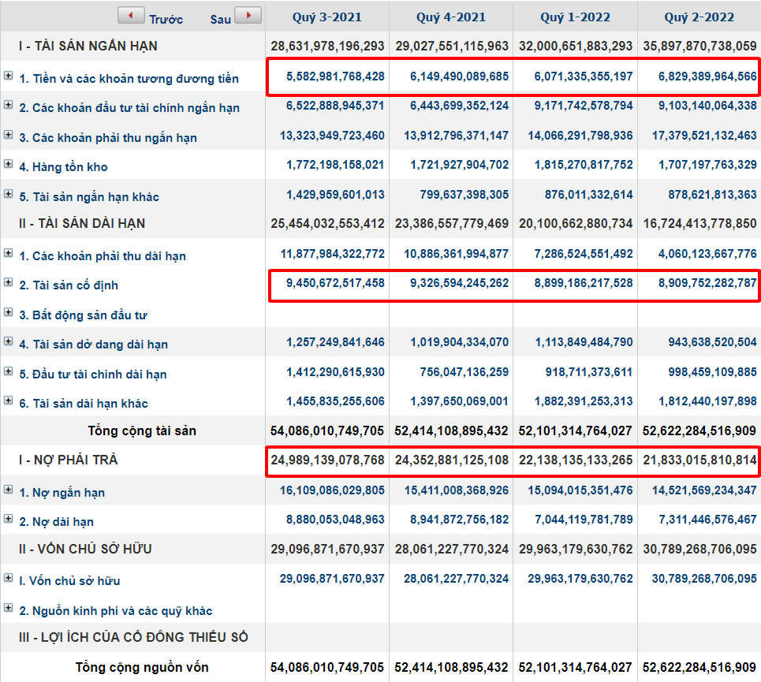Screen dimensions: 761x682
Task: Click the Tổng cộng tài sản value for Quý 4-2021
Action: point(452,431)
